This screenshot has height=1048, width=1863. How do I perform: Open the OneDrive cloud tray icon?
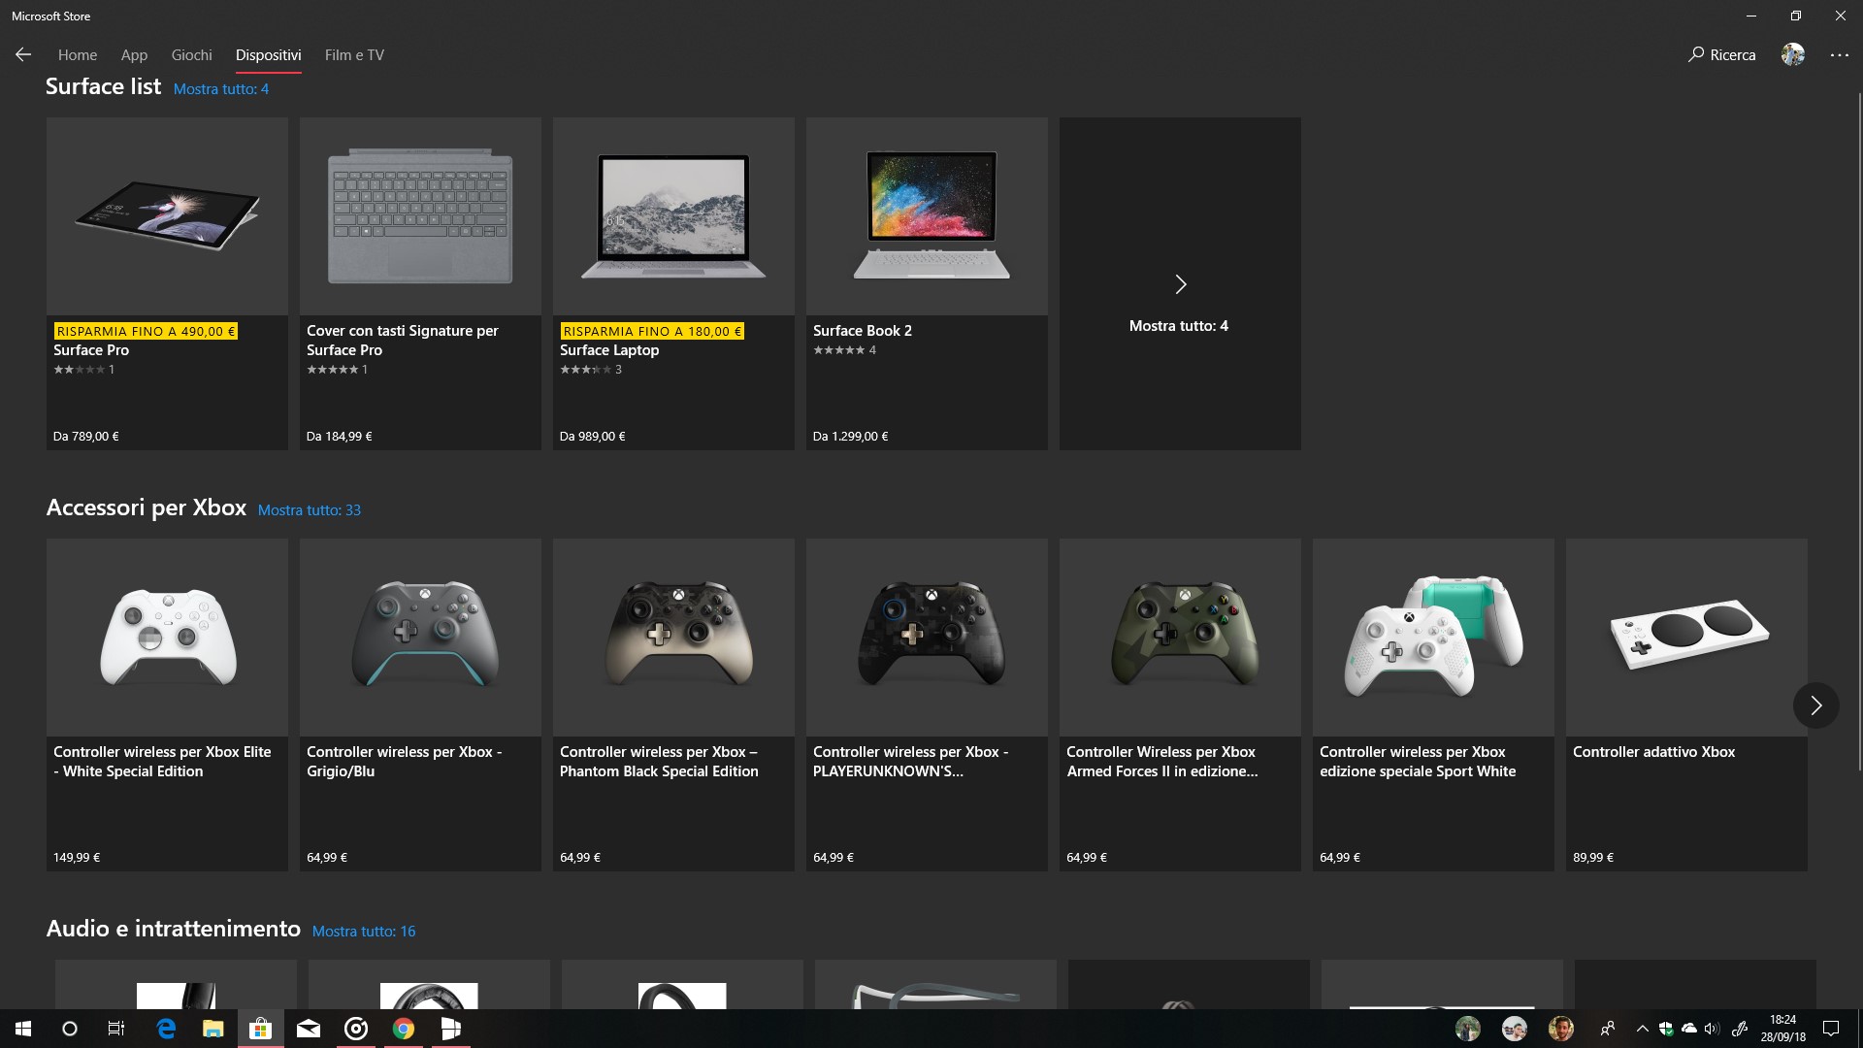click(1689, 1029)
